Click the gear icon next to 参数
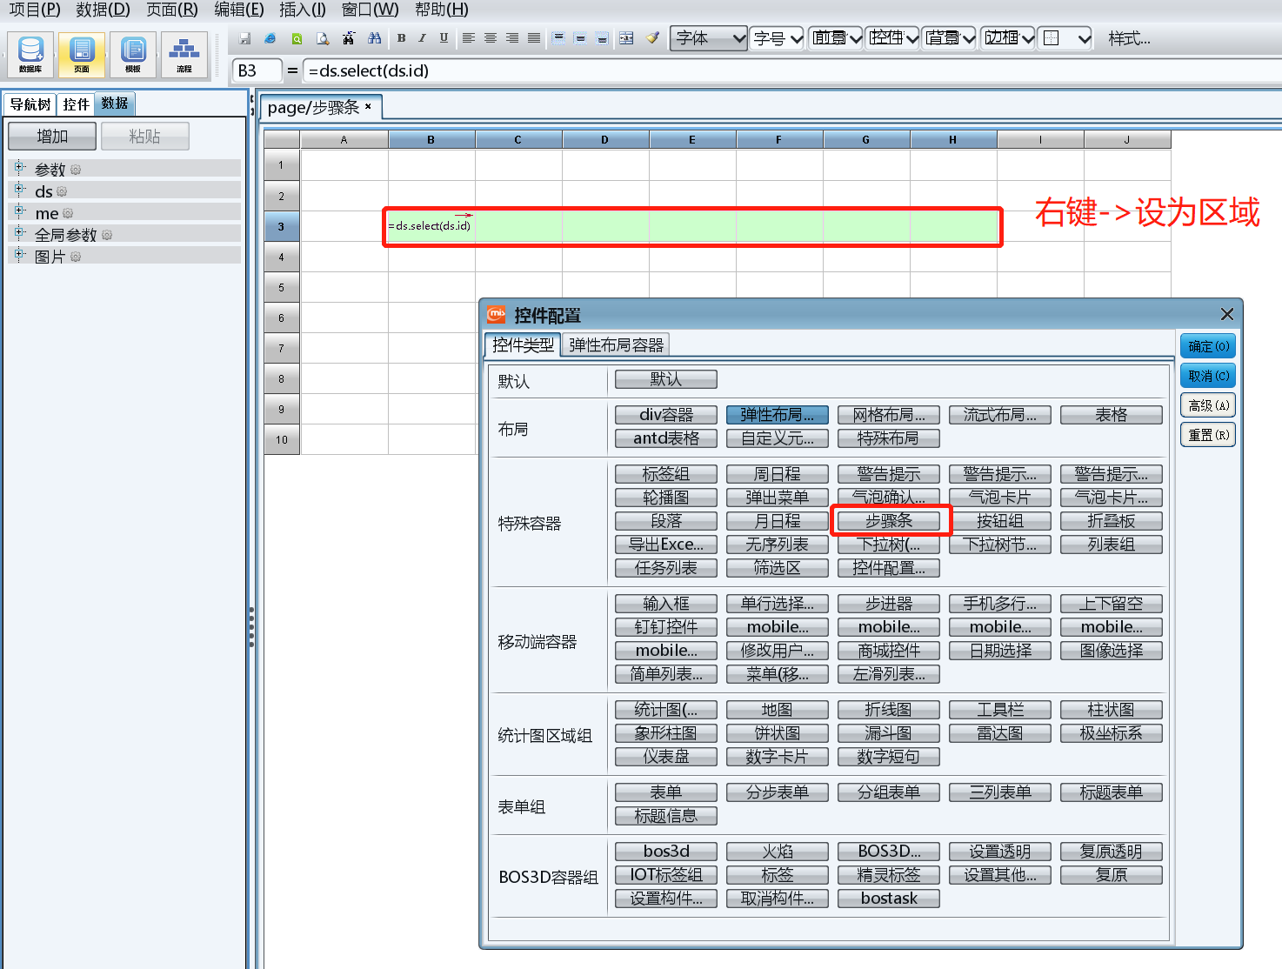This screenshot has height=969, width=1282. pos(76,170)
